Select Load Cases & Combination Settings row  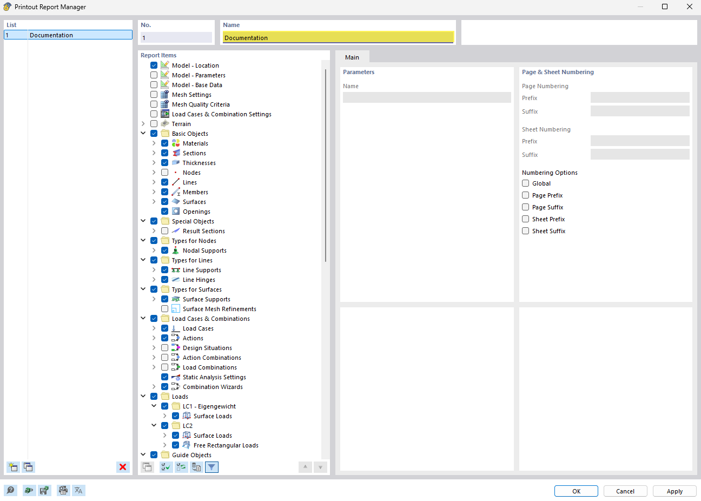tap(221, 114)
